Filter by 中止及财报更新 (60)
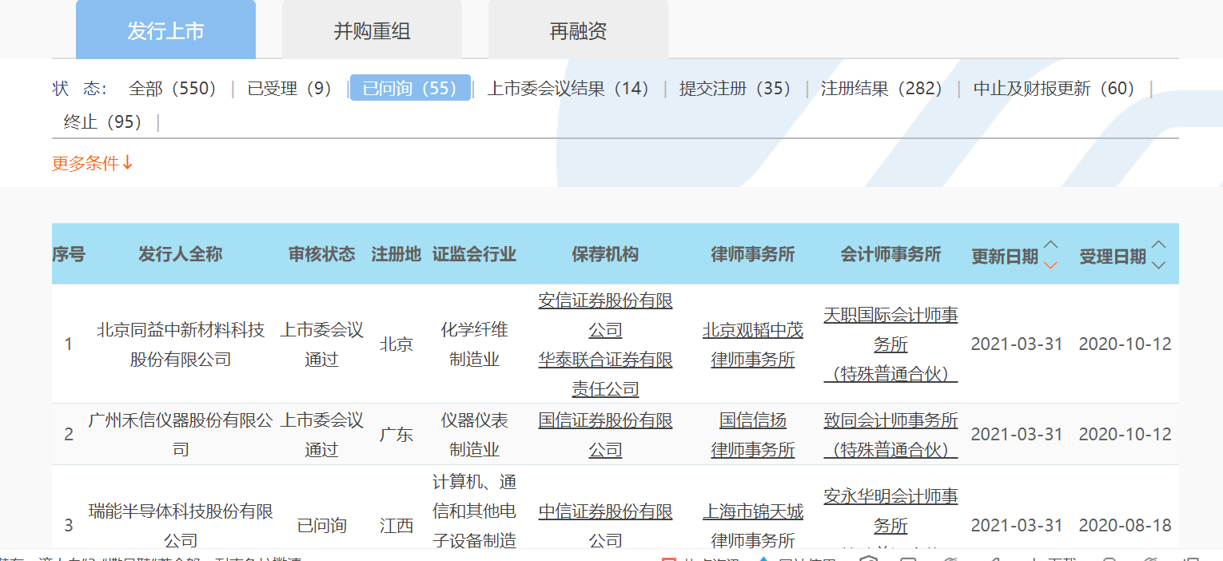1223x561 pixels. point(1054,88)
